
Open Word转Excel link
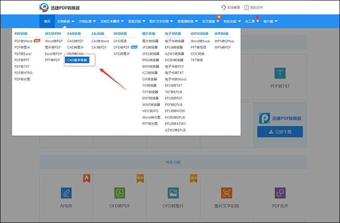point(200,41)
